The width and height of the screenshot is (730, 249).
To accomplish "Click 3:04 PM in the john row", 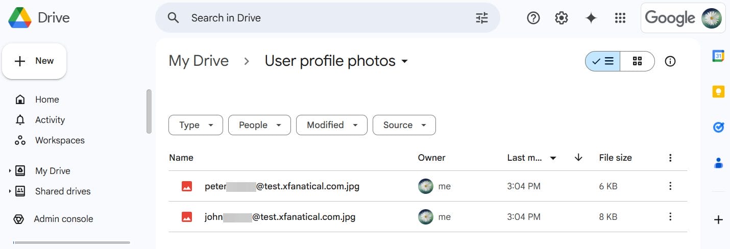I will (524, 217).
